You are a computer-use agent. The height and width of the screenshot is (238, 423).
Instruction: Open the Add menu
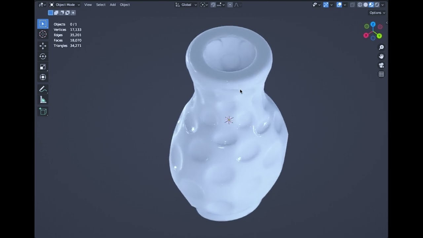click(x=113, y=5)
